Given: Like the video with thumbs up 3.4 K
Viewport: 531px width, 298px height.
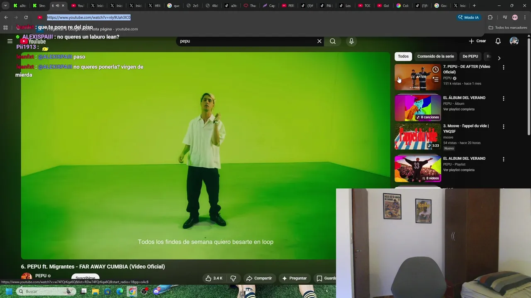Looking at the screenshot, I should coord(214,278).
